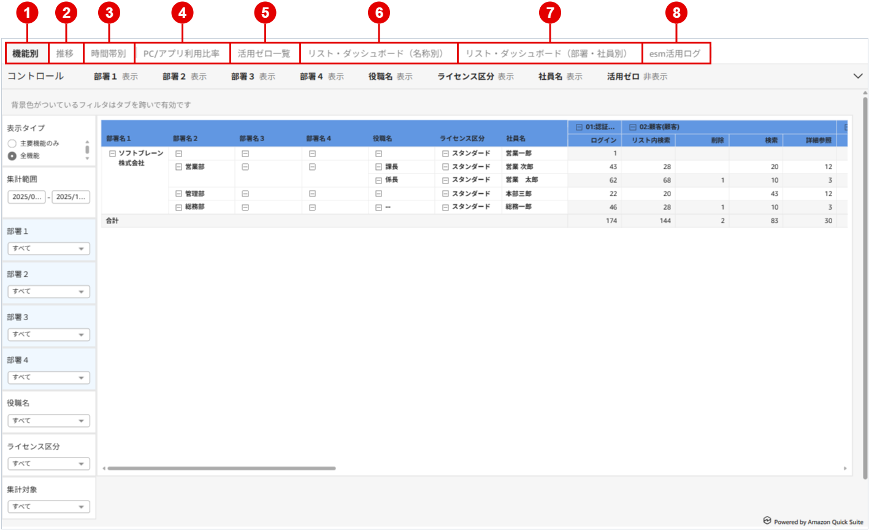Click the horizontal scrollbar under the table
The image size is (869, 530).
click(221, 468)
